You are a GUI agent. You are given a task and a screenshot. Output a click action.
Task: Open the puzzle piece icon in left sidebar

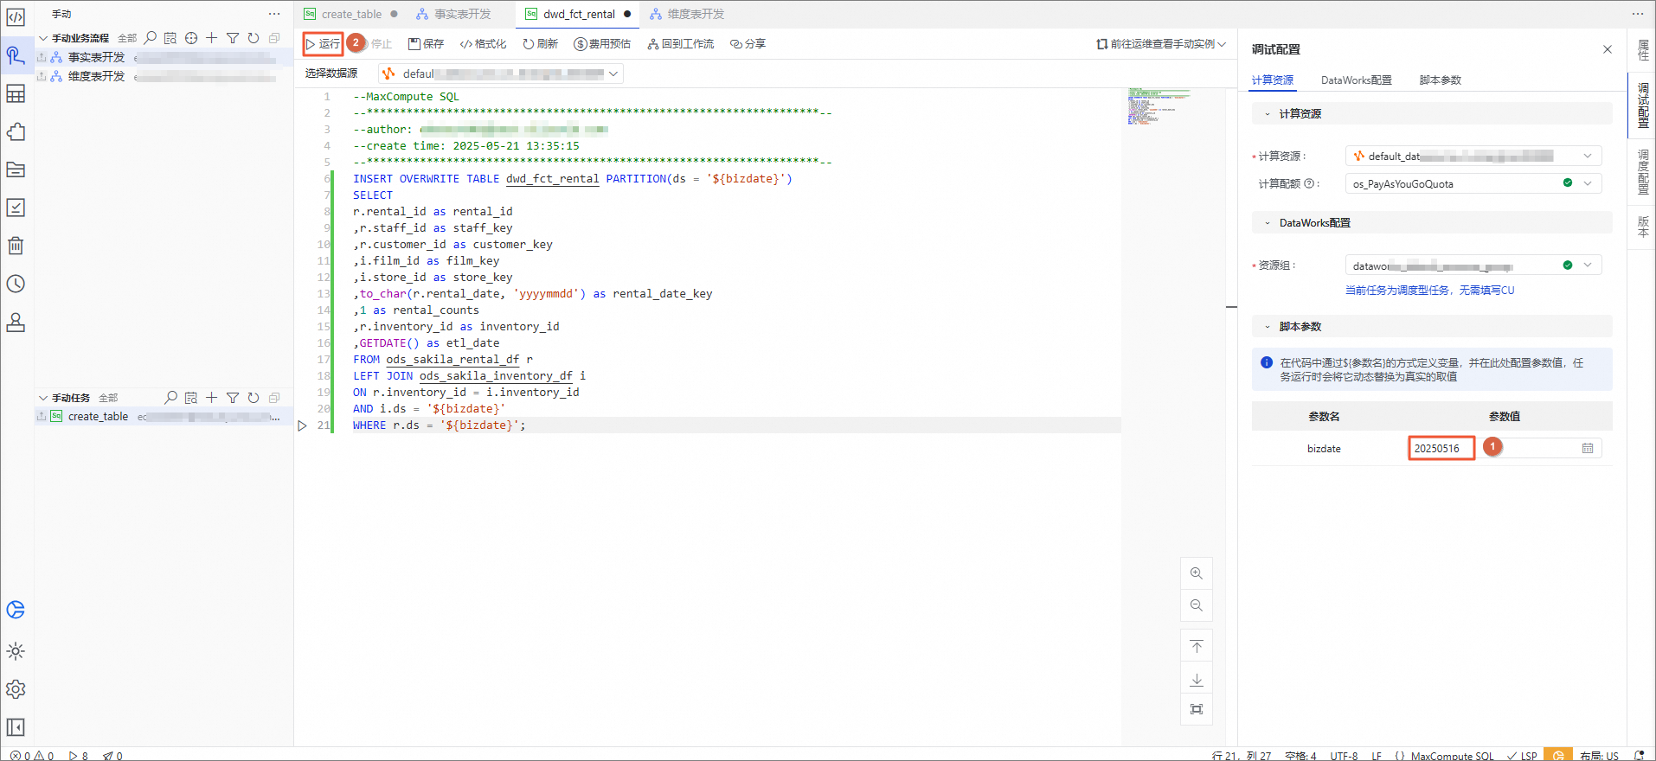click(16, 131)
